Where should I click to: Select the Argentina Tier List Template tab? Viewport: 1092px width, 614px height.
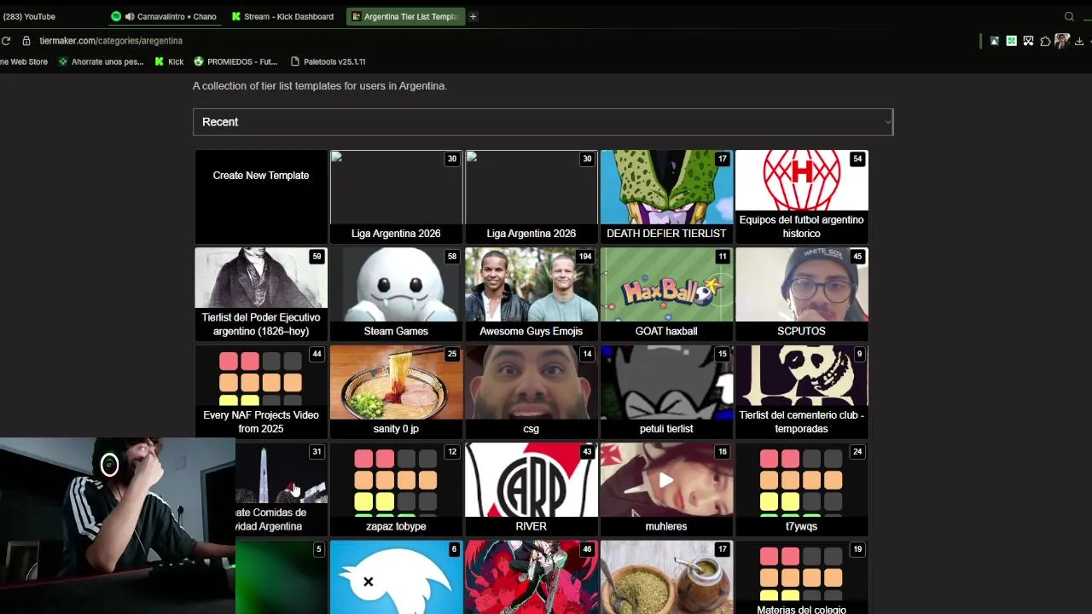click(x=405, y=16)
